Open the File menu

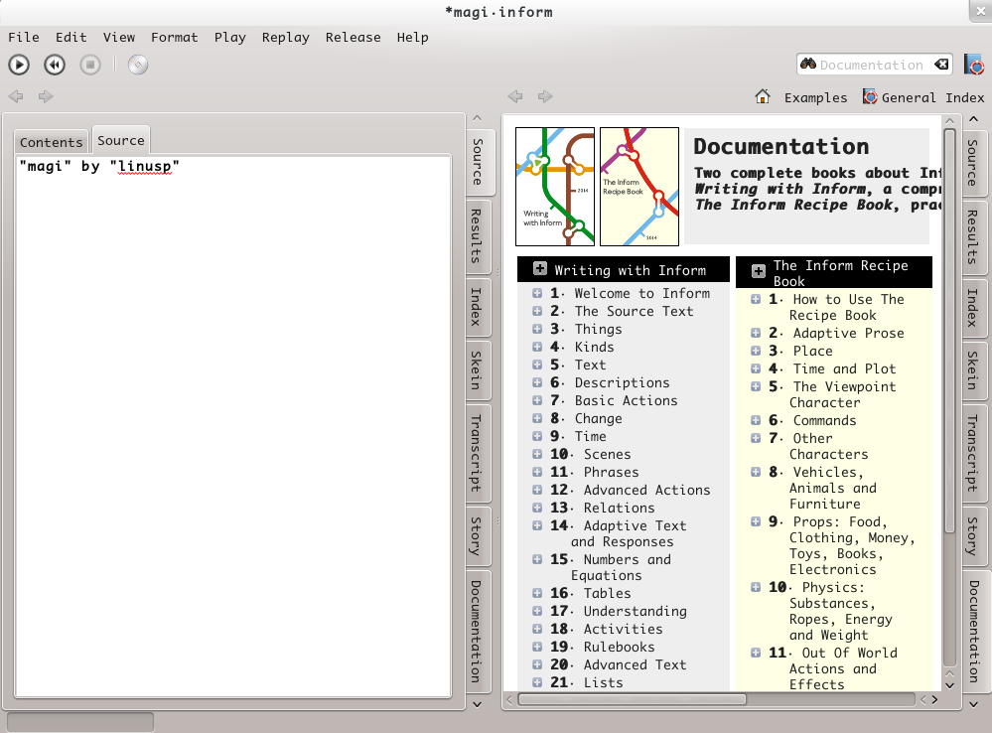(24, 38)
